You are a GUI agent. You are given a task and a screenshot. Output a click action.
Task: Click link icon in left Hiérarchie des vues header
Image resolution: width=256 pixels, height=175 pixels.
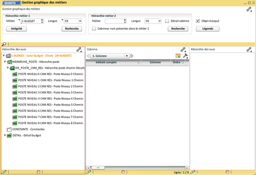pyautogui.click(x=79, y=50)
